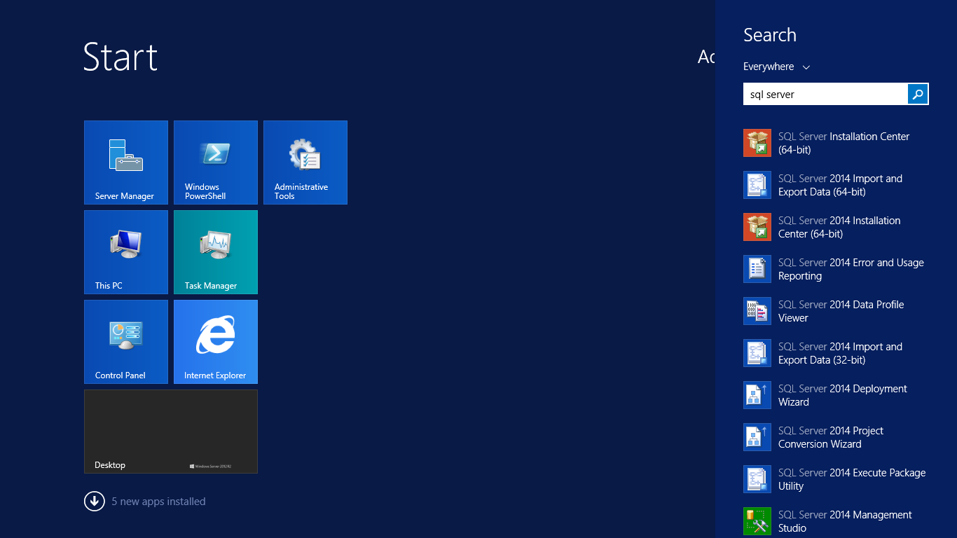Launch the Windows PowerShell tile

point(216,163)
